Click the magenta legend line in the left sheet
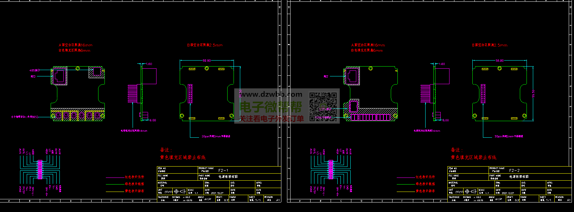 [115, 177]
